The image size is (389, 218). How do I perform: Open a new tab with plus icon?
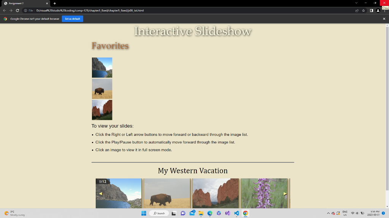55,3
